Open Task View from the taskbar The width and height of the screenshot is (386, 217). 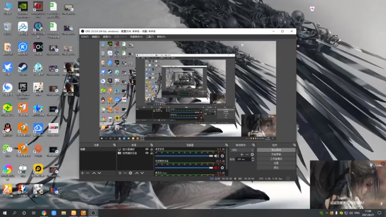[33, 213]
